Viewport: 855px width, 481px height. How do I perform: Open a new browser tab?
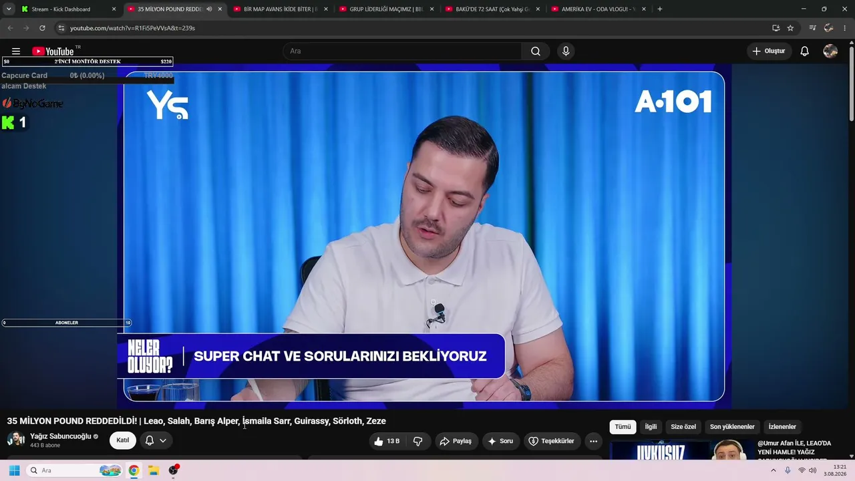pyautogui.click(x=660, y=9)
